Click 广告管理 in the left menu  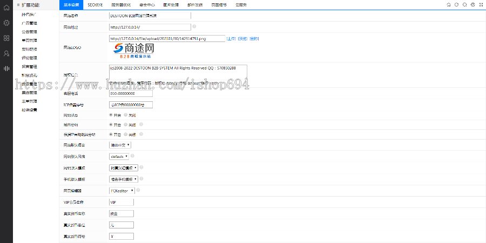coord(29,23)
